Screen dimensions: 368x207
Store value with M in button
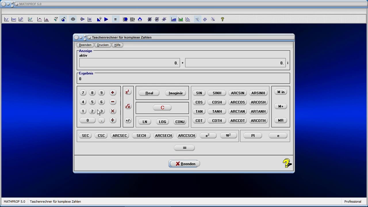[x=281, y=92]
